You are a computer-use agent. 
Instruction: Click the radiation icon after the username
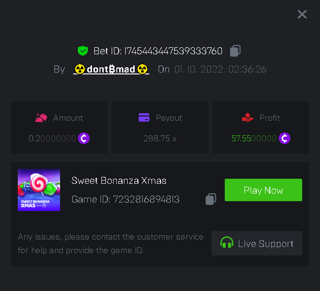(x=143, y=70)
